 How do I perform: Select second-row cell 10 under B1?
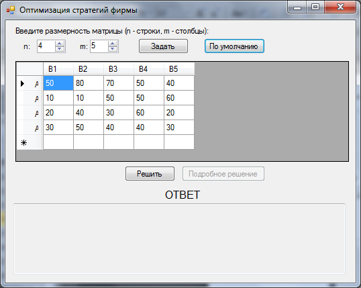coord(58,98)
